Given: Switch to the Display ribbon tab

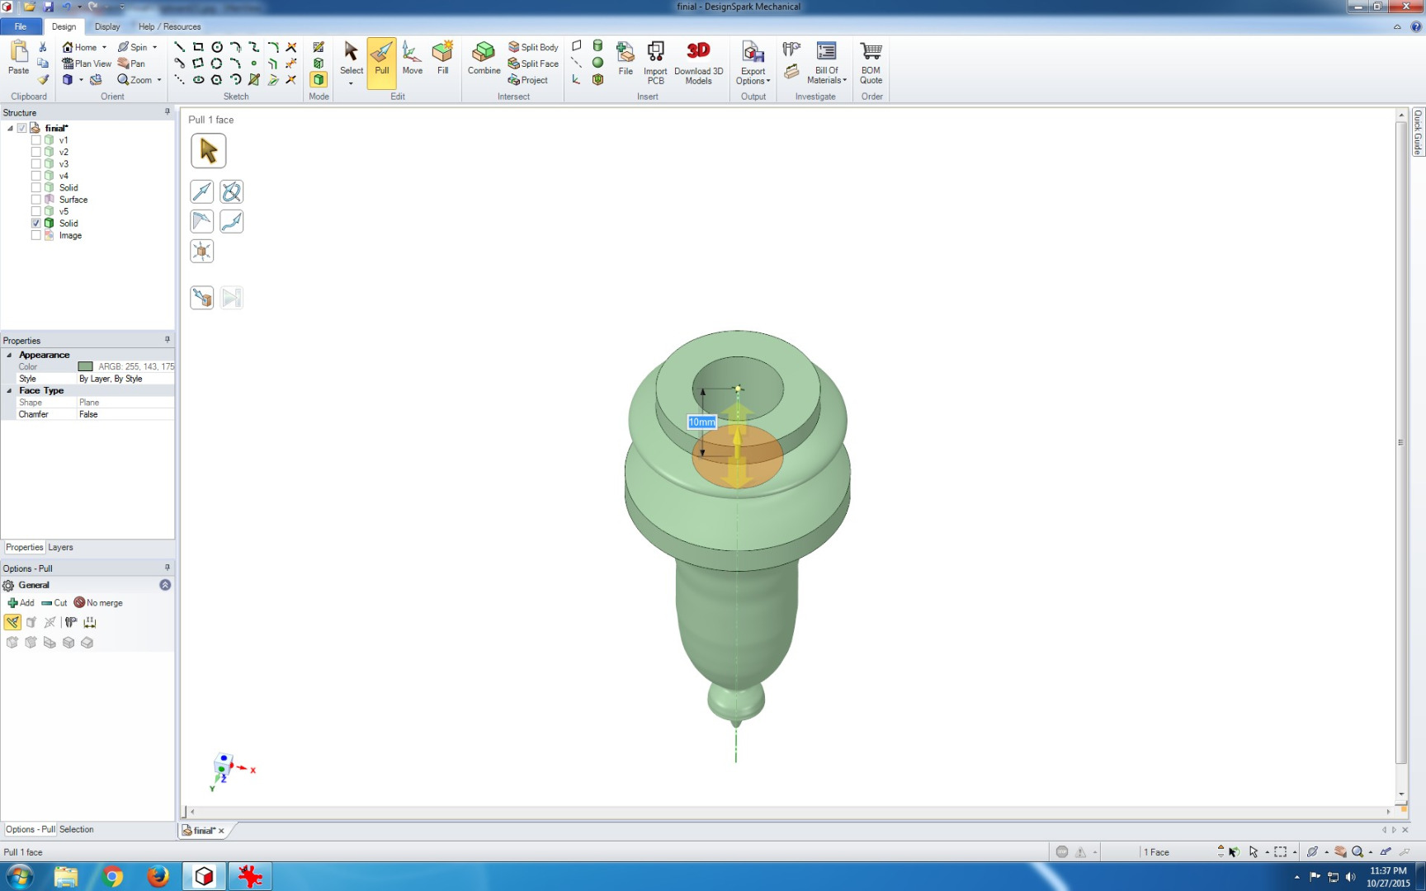Looking at the screenshot, I should [107, 26].
